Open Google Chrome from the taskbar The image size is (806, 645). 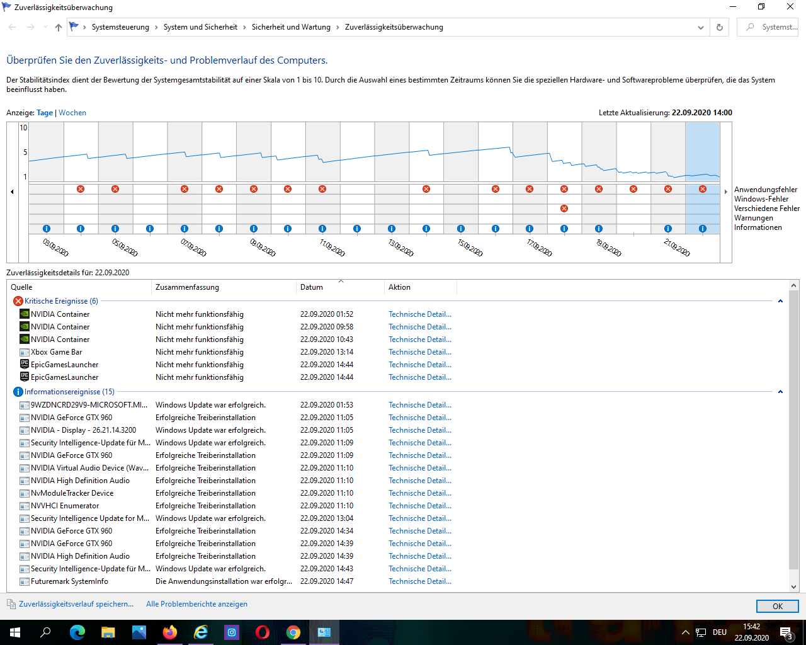pyautogui.click(x=293, y=632)
